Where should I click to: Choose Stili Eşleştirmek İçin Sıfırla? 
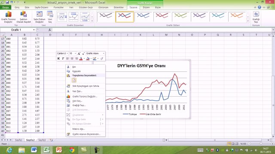coord(86,86)
